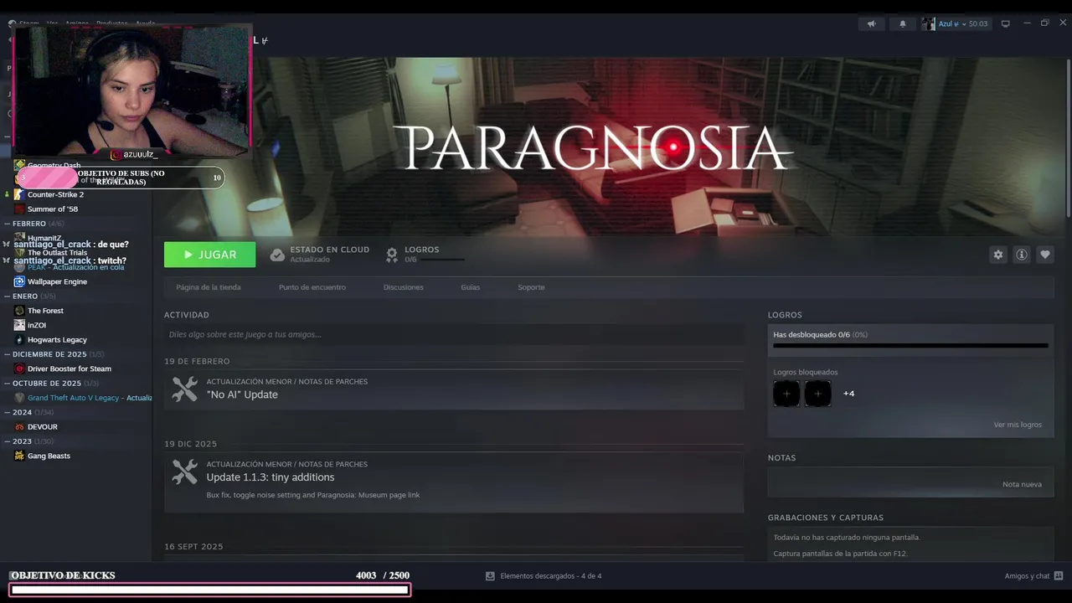Screen dimensions: 1072x603
Task: View the first locked achievement icon
Action: point(786,394)
